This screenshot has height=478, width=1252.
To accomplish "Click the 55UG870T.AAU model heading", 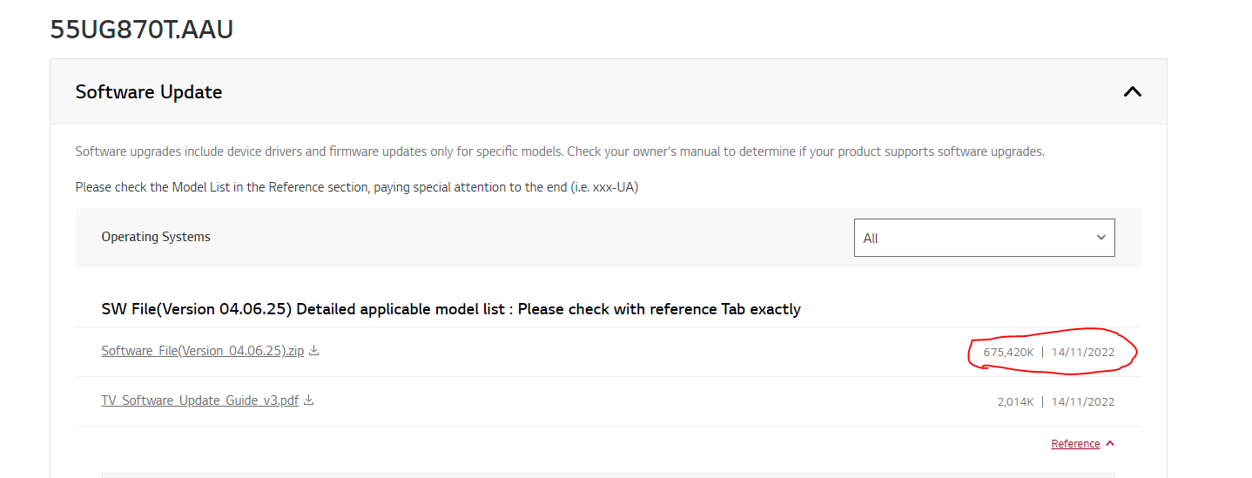I will point(142,30).
